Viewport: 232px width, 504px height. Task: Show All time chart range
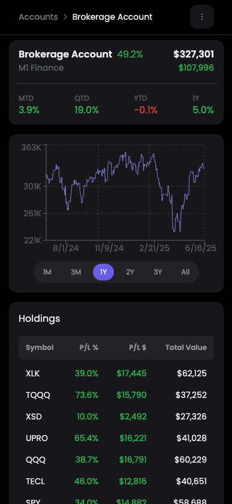[185, 272]
